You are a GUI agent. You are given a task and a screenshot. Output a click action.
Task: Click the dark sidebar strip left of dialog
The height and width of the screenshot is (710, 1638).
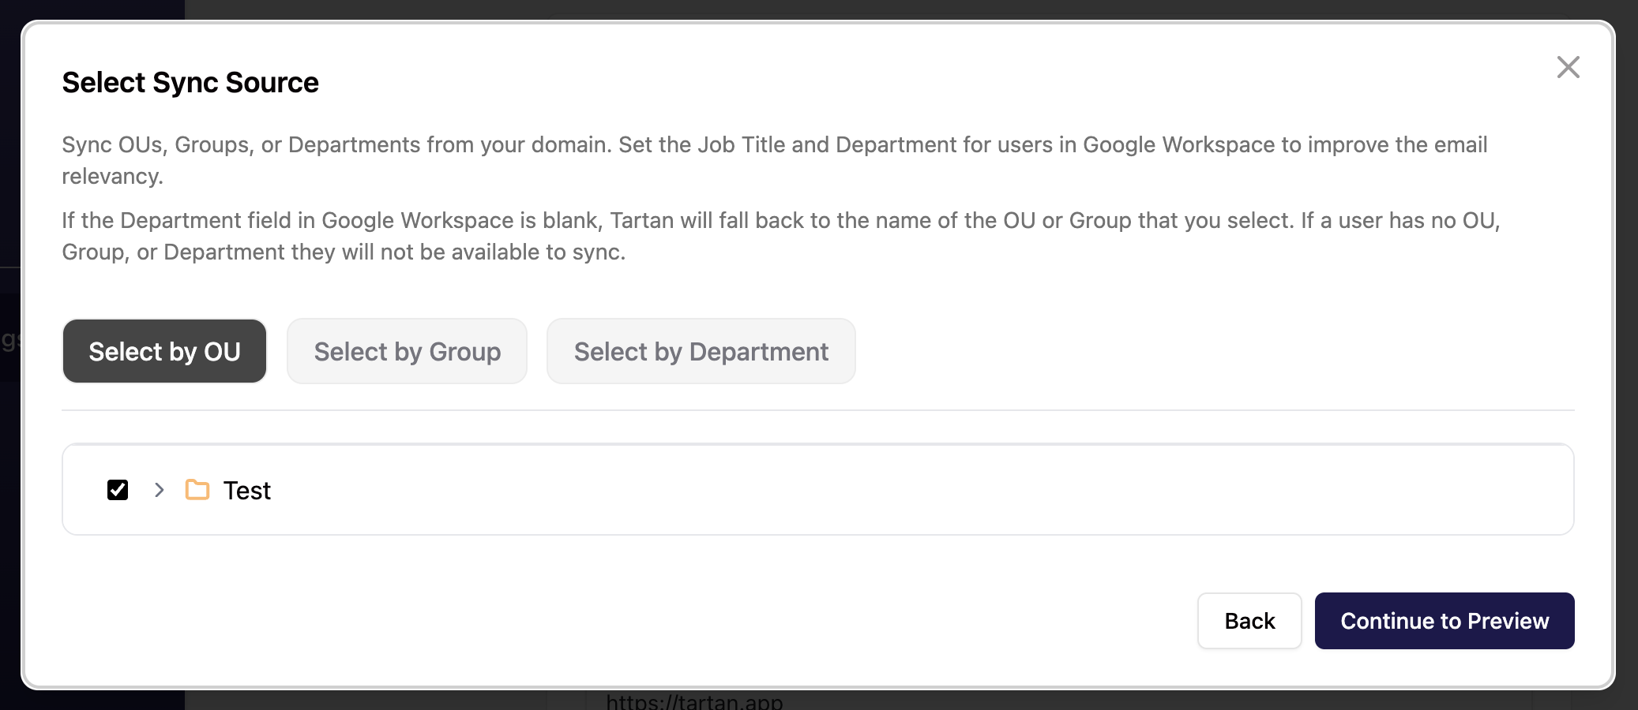9,158
